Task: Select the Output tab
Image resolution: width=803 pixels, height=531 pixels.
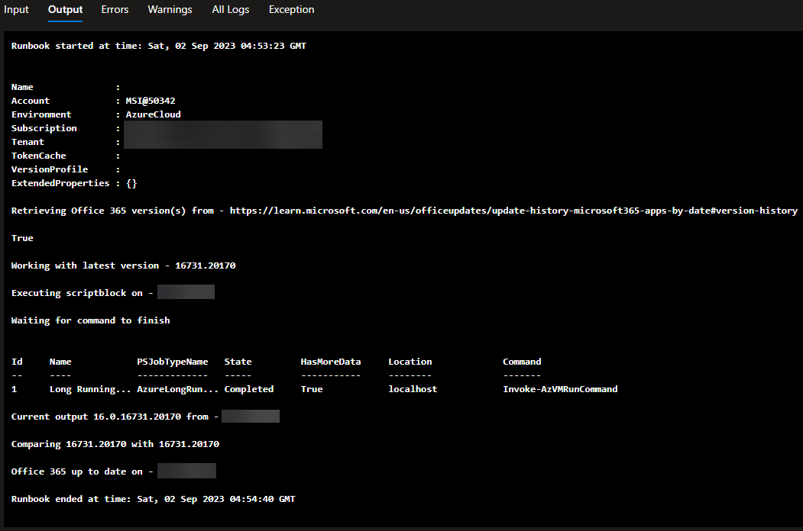Action: (64, 10)
